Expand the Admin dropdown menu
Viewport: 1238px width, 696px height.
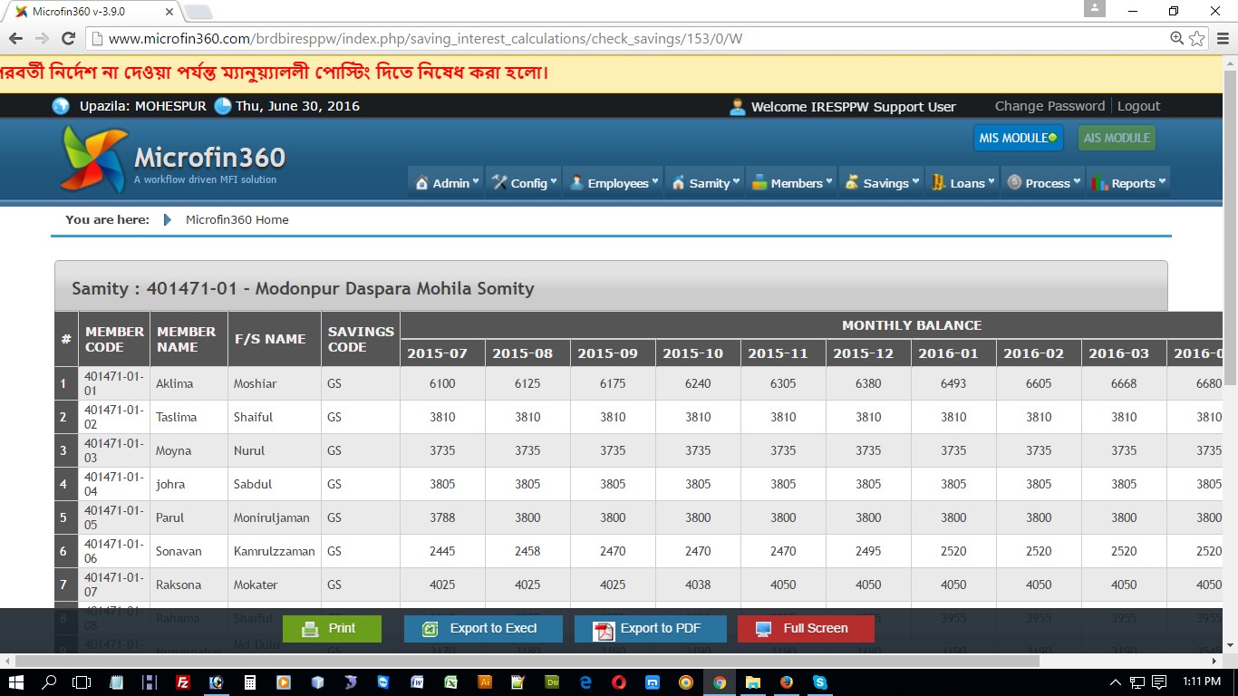pyautogui.click(x=447, y=183)
